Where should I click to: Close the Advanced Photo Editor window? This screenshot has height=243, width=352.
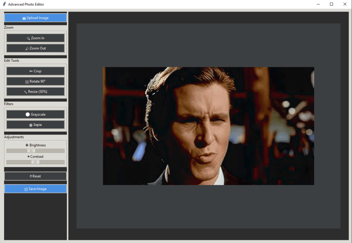[x=345, y=4]
